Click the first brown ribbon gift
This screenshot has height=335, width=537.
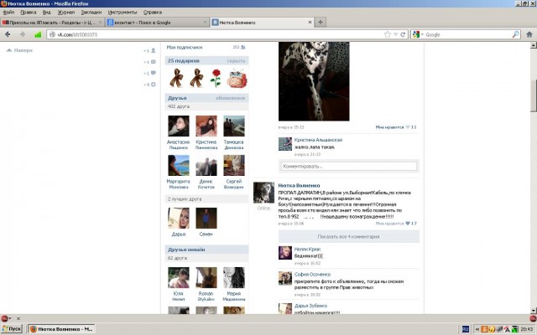pyautogui.click(x=176, y=78)
